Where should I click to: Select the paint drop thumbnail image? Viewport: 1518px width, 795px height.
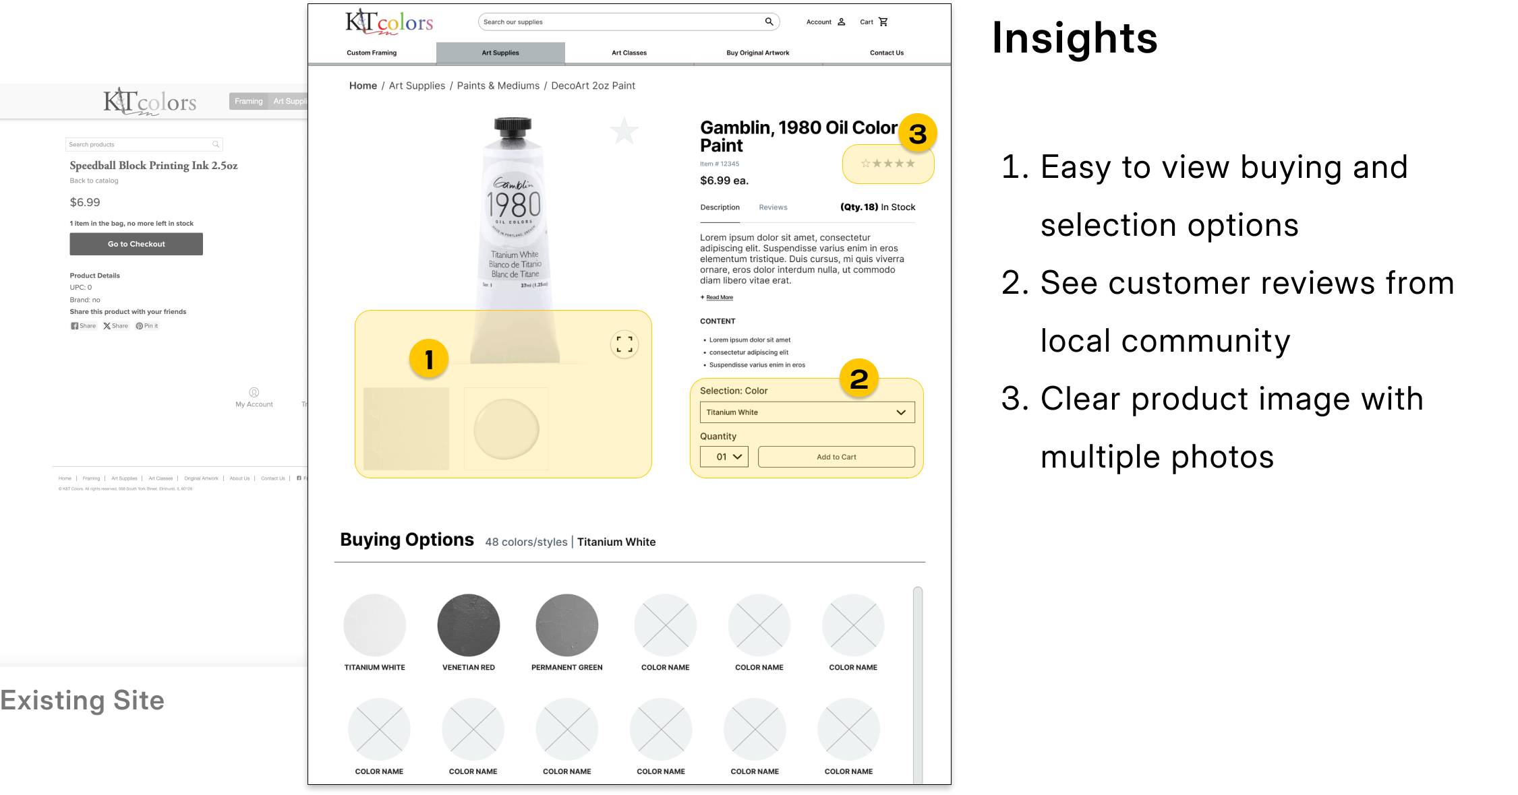point(506,428)
